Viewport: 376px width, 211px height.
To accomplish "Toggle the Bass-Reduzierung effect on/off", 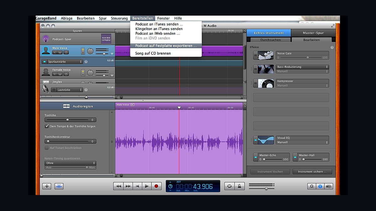I will click(x=255, y=69).
